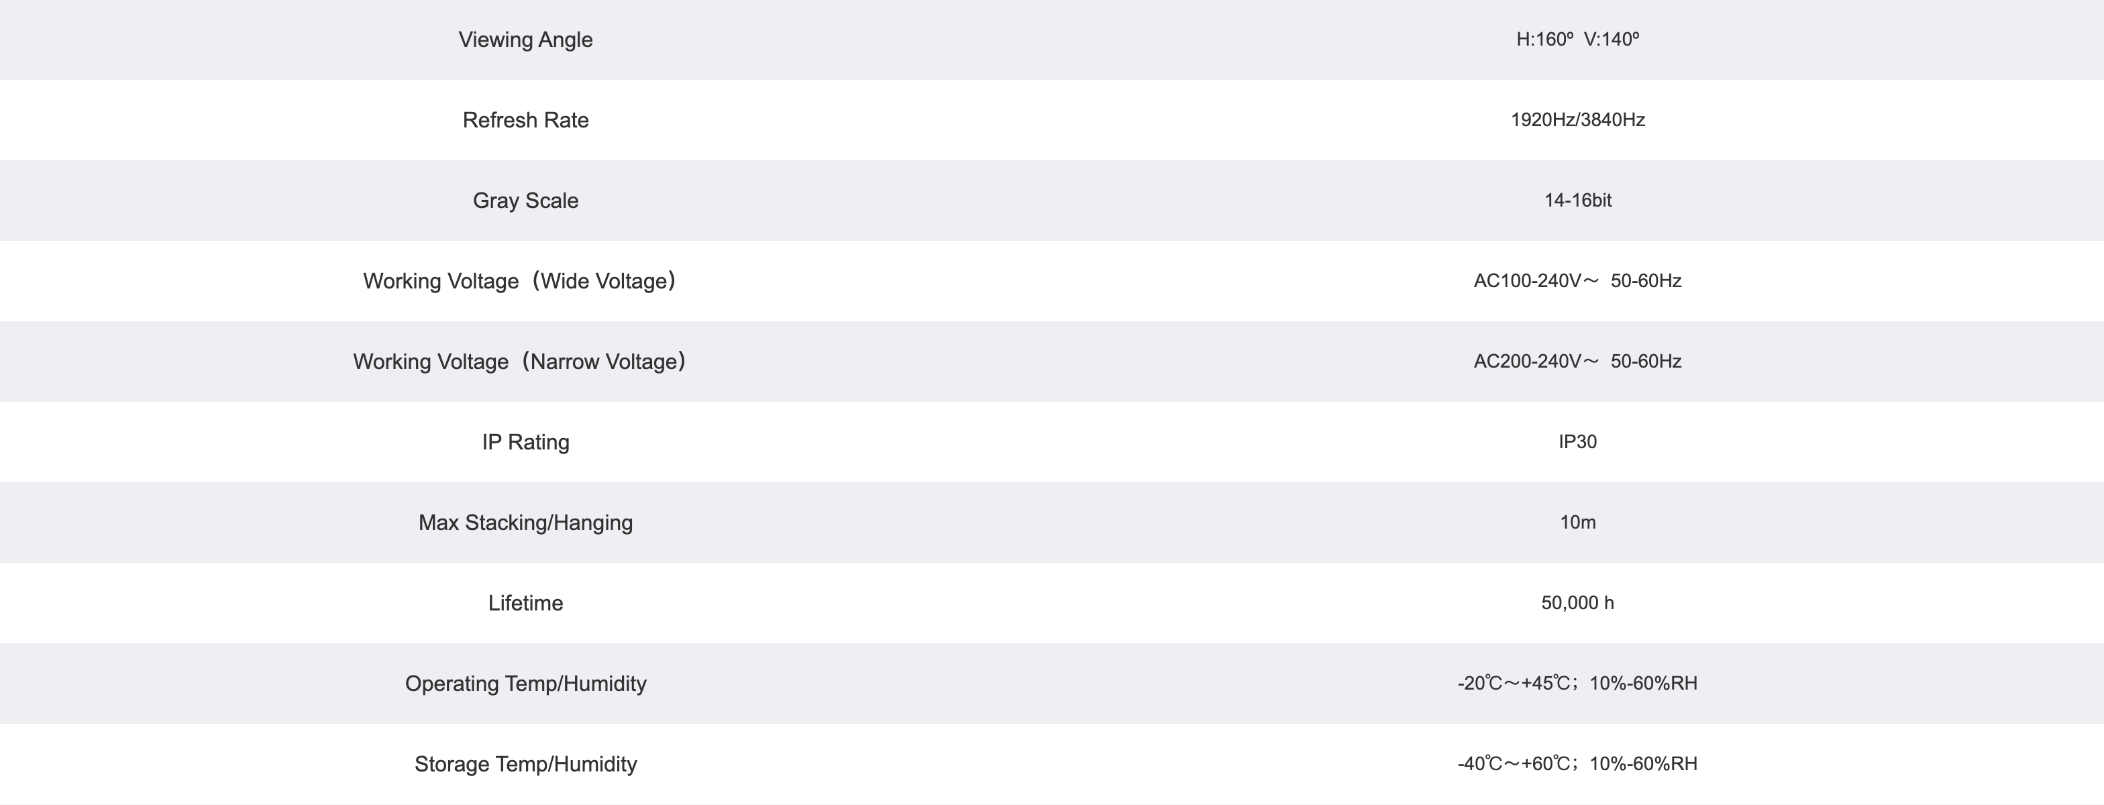Select the H:160° V:140° value
Viewport: 2104px width, 805px height.
tap(1577, 39)
